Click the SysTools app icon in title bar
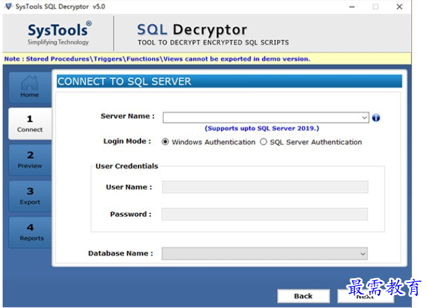Viewport: 427px width, 308px height. 8,6
